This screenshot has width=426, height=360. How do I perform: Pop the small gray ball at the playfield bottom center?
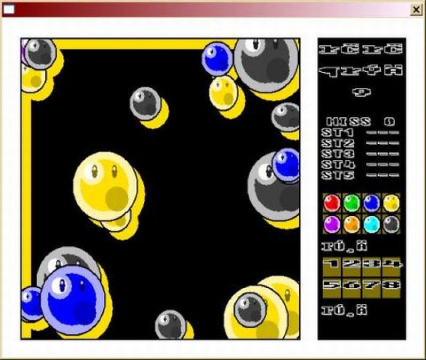click(x=170, y=324)
